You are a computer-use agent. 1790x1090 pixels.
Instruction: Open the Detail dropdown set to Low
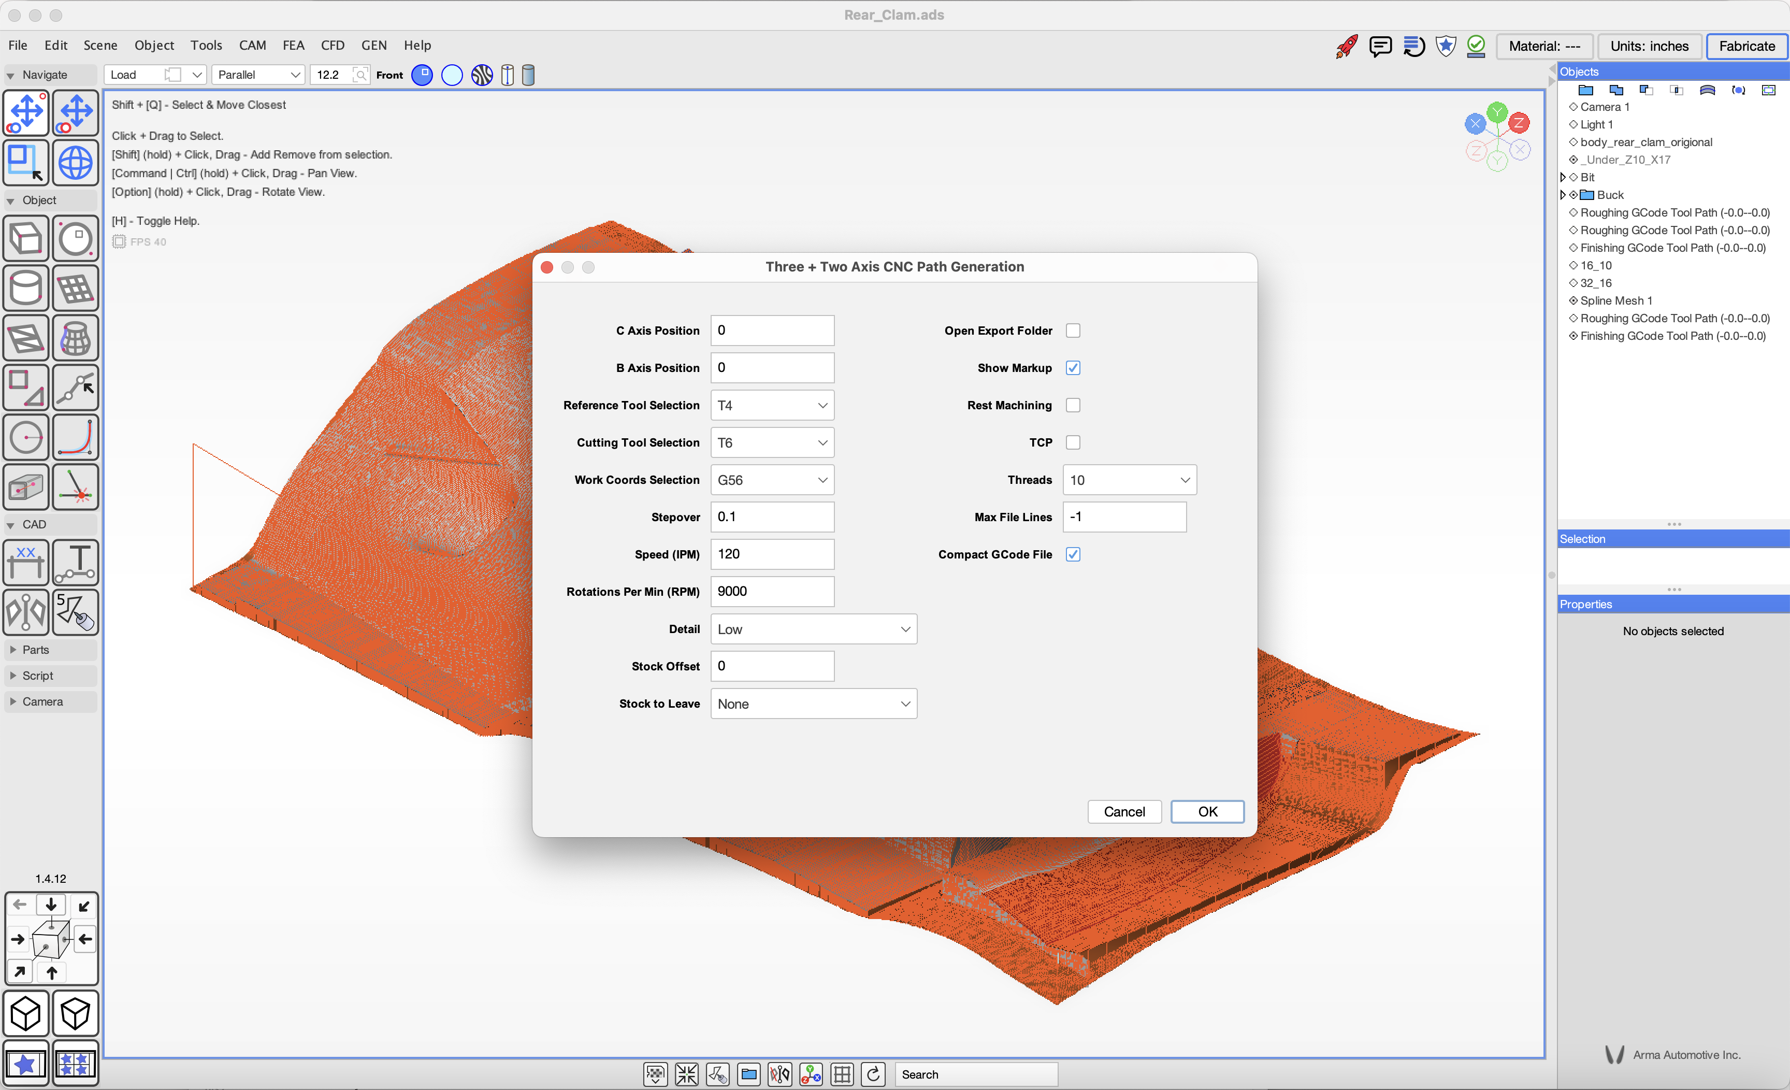pyautogui.click(x=813, y=629)
